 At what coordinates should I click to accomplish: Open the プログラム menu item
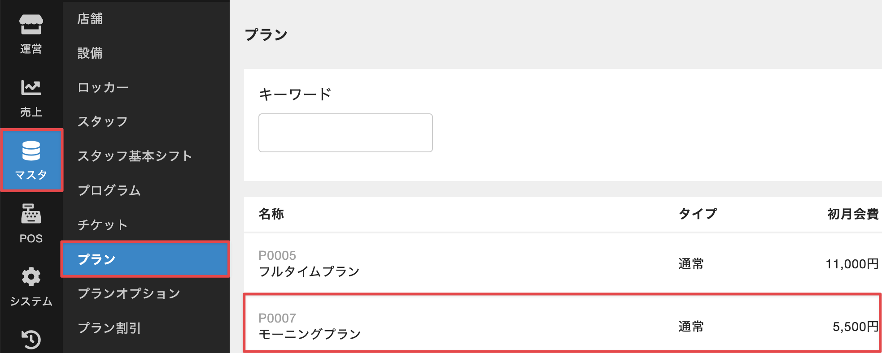(x=109, y=190)
